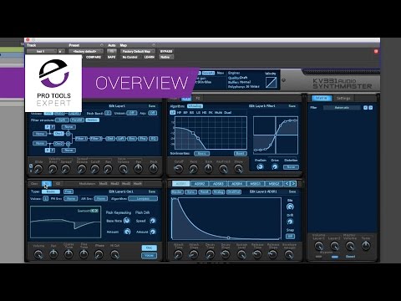
Task: Select the HP filter type
Action: click(179, 113)
